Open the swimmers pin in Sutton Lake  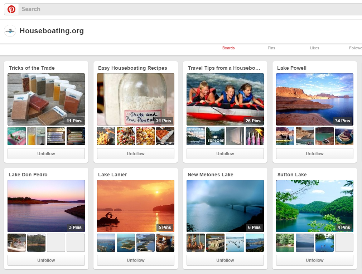325,243
